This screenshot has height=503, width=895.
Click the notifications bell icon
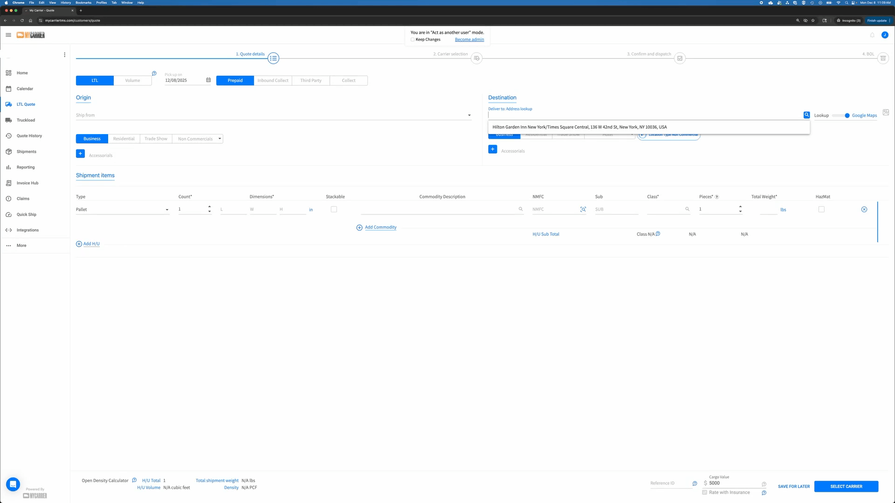[872, 35]
